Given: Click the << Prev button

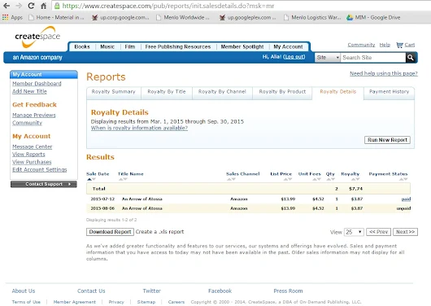Looking at the screenshot, I should click(x=378, y=232).
